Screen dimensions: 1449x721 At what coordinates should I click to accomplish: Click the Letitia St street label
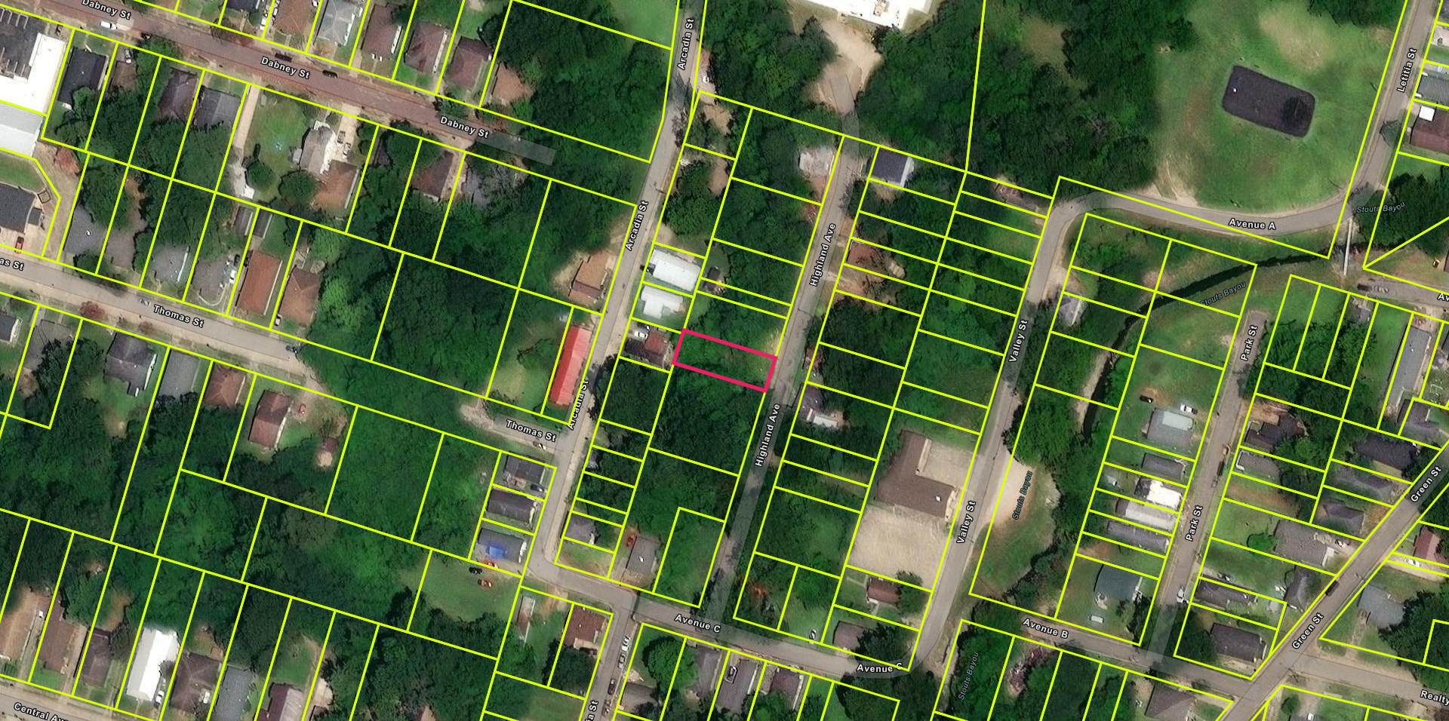(1407, 70)
